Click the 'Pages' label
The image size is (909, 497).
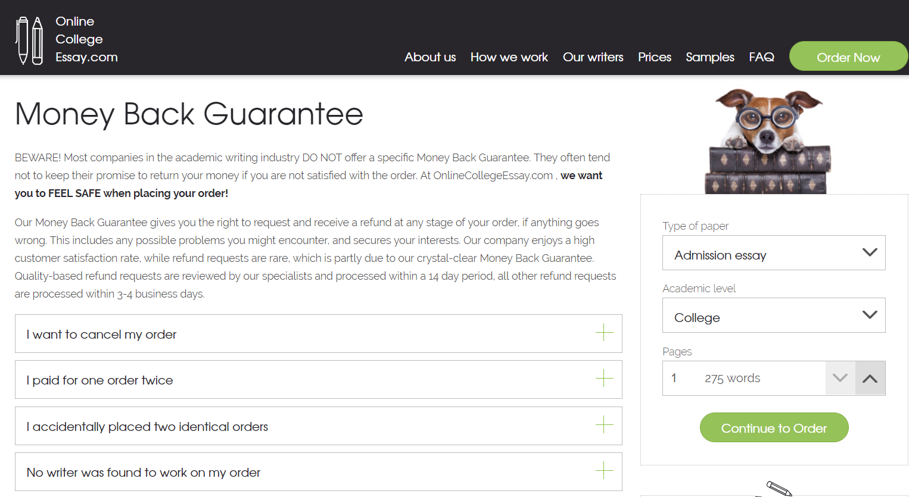(677, 352)
